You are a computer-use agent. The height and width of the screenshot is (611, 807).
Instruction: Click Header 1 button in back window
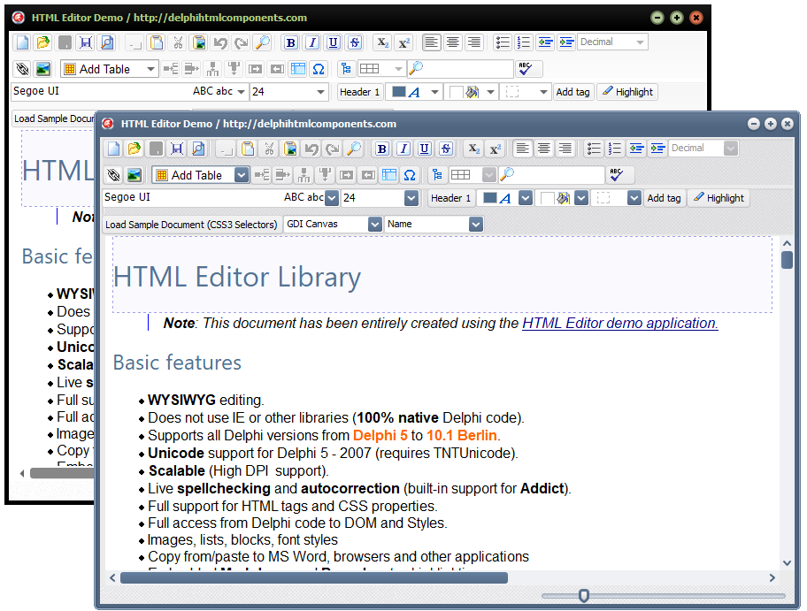(x=360, y=92)
